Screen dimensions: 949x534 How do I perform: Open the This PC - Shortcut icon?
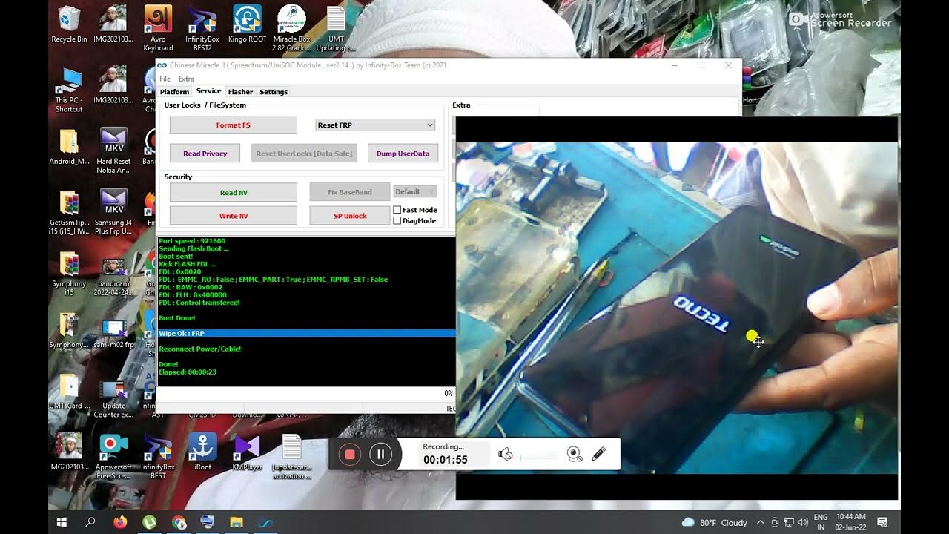69,89
